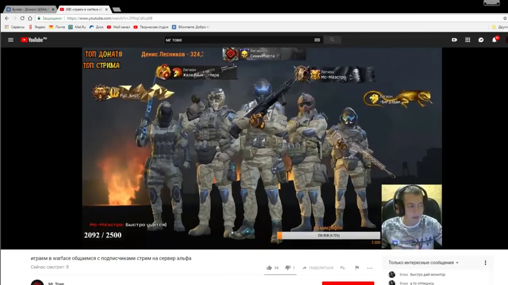The height and width of the screenshot is (285, 508).
Task: Open the on-screen keyboard in search
Action: [317, 40]
